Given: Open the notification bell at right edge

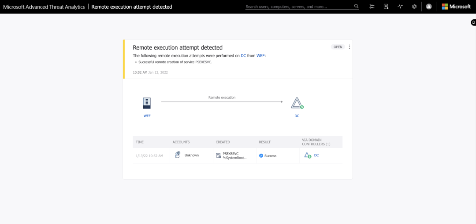Looking at the screenshot, I should (473, 22).
